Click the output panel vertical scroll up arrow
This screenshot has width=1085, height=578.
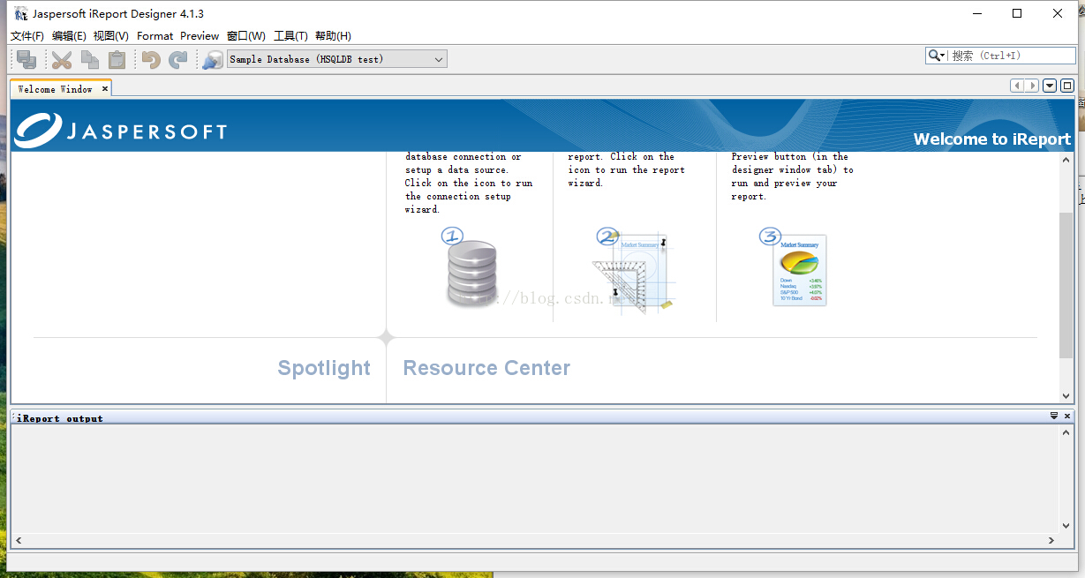[1066, 433]
